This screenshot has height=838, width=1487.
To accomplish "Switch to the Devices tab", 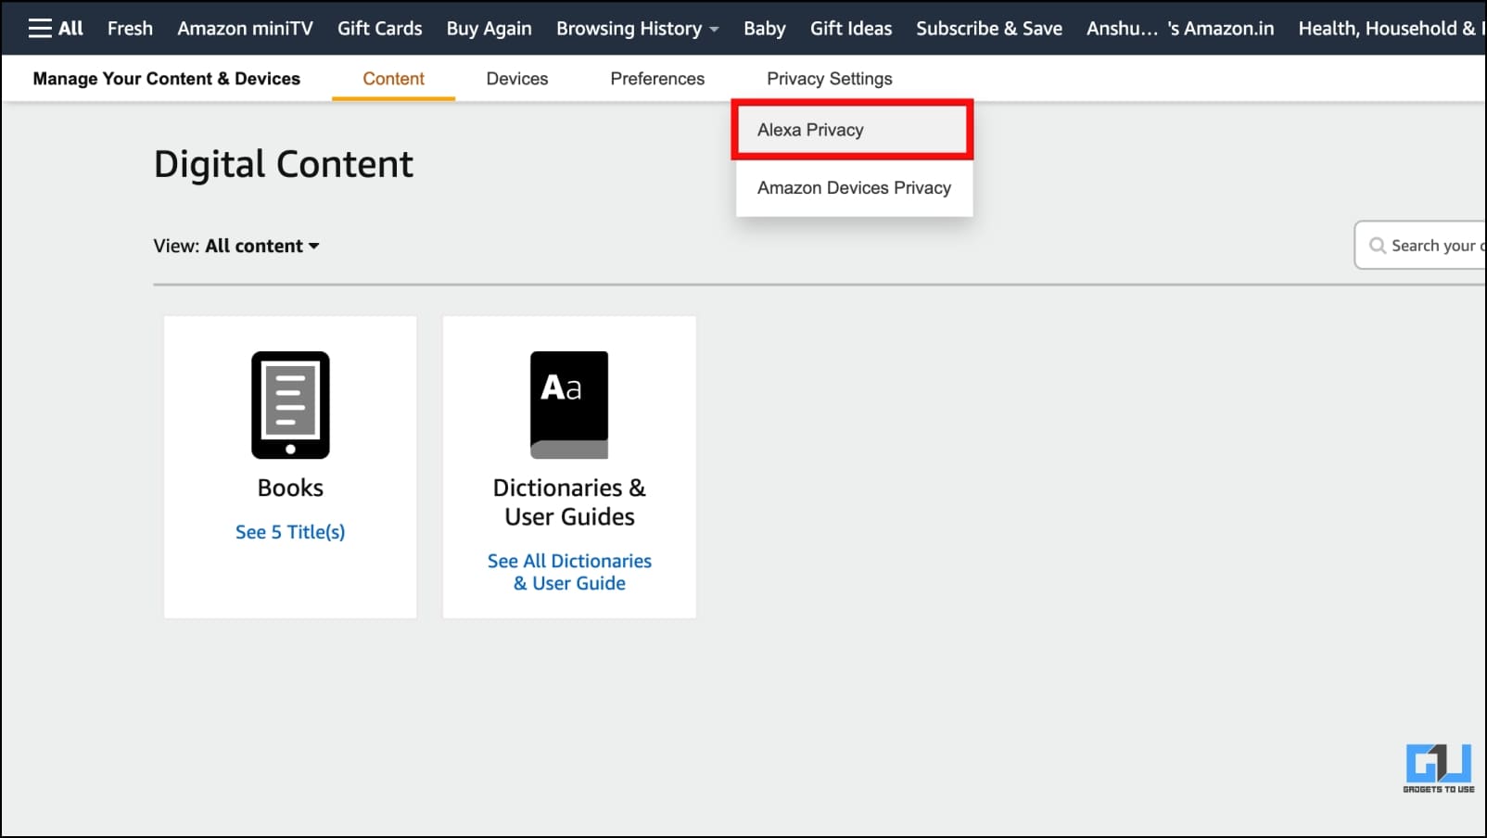I will point(517,79).
